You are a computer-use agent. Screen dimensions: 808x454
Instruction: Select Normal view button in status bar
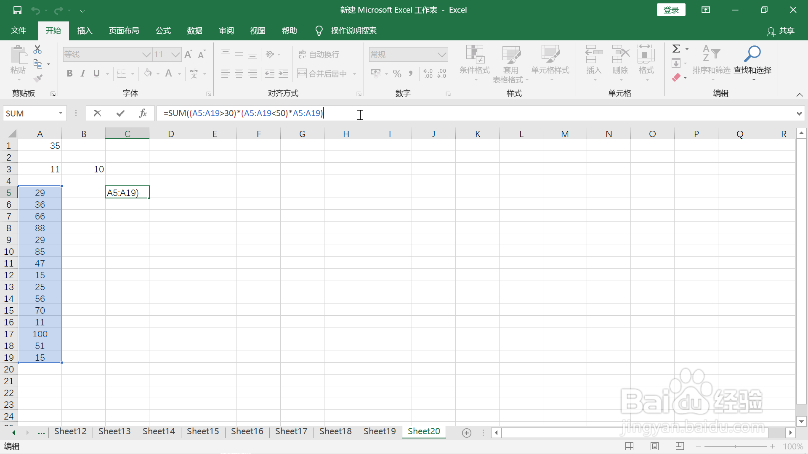pyautogui.click(x=630, y=446)
